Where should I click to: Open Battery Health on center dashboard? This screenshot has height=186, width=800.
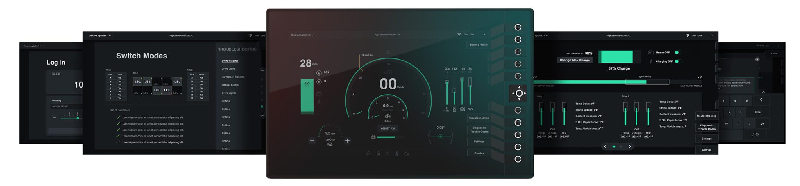[x=479, y=45]
